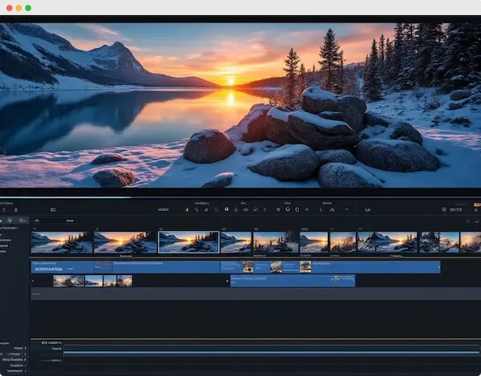Click the orange circle icon in the center toolbar
Viewport: 481px width, 376px height.
point(226,209)
